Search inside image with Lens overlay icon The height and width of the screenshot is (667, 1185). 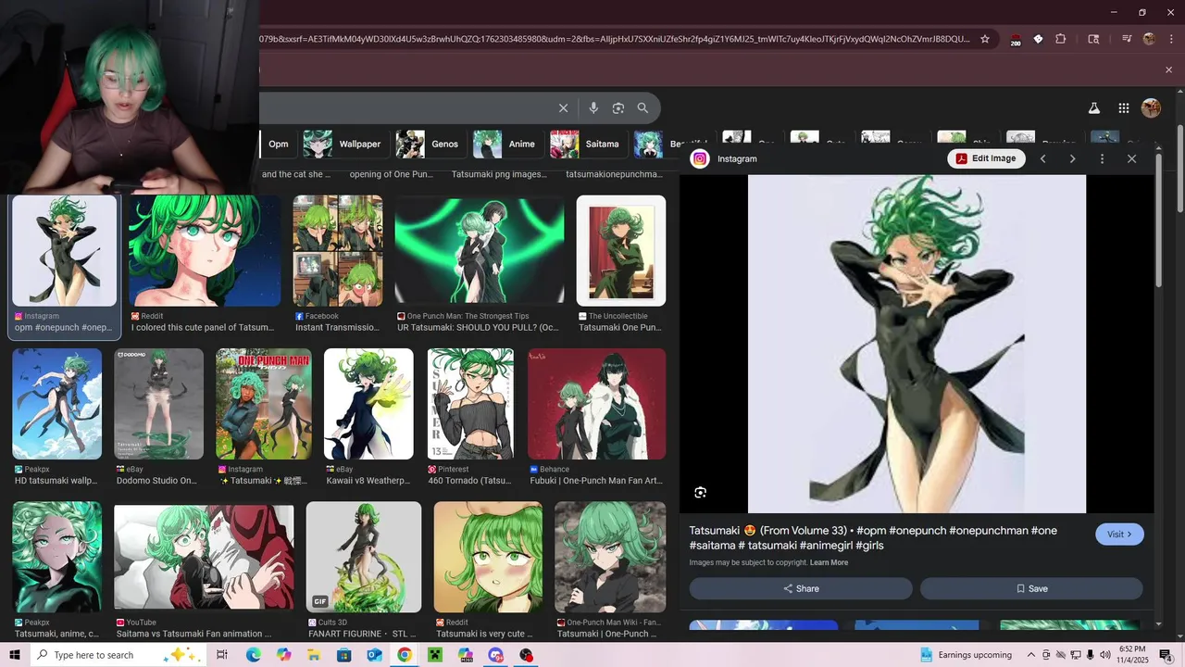coord(701,493)
